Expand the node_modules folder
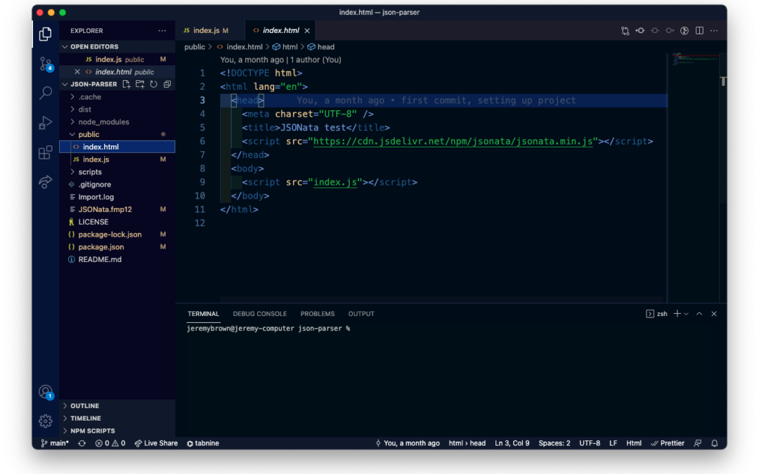Screen dimensions: 759x474 [x=117, y=122]
